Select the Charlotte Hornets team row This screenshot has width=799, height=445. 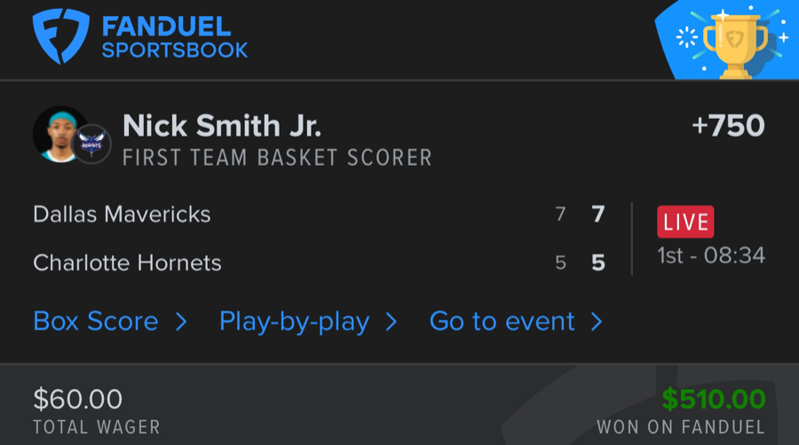(x=127, y=263)
